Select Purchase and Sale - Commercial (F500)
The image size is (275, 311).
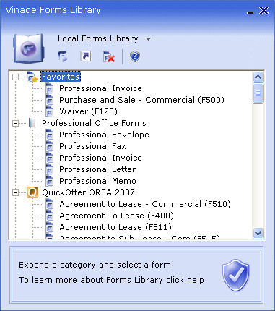(141, 100)
